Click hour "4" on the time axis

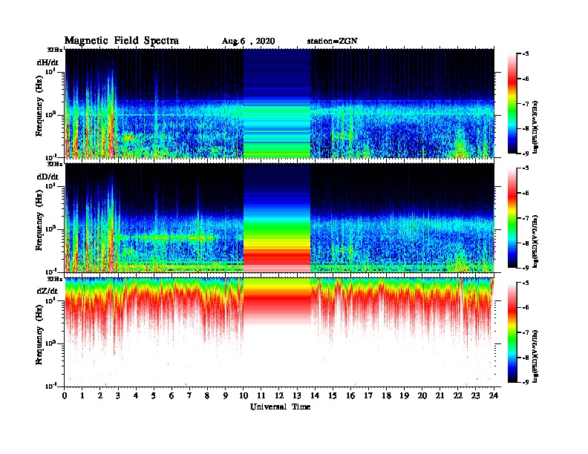tap(136, 396)
